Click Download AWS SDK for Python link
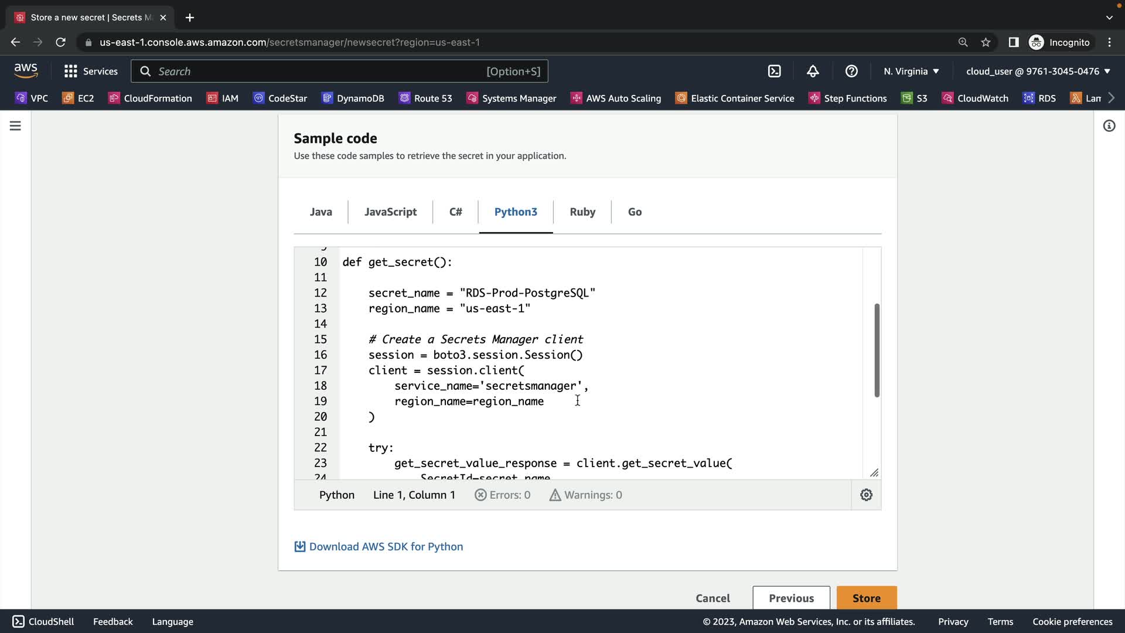Image resolution: width=1125 pixels, height=633 pixels. click(386, 546)
